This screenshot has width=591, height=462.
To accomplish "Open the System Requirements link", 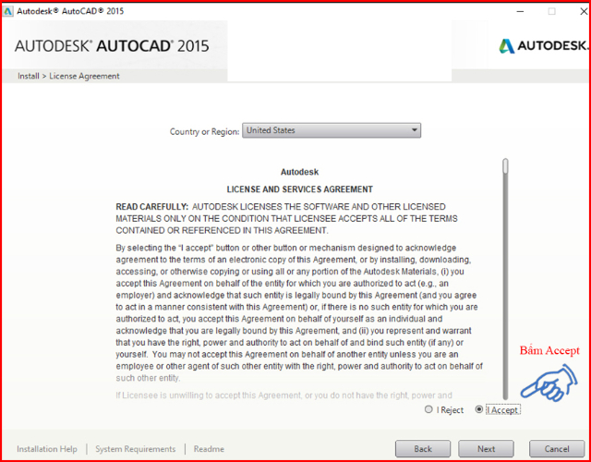I will coord(136,449).
